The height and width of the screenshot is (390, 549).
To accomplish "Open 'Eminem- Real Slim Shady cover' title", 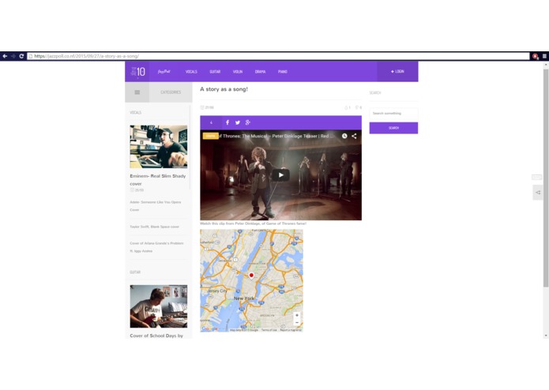I will [x=157, y=180].
